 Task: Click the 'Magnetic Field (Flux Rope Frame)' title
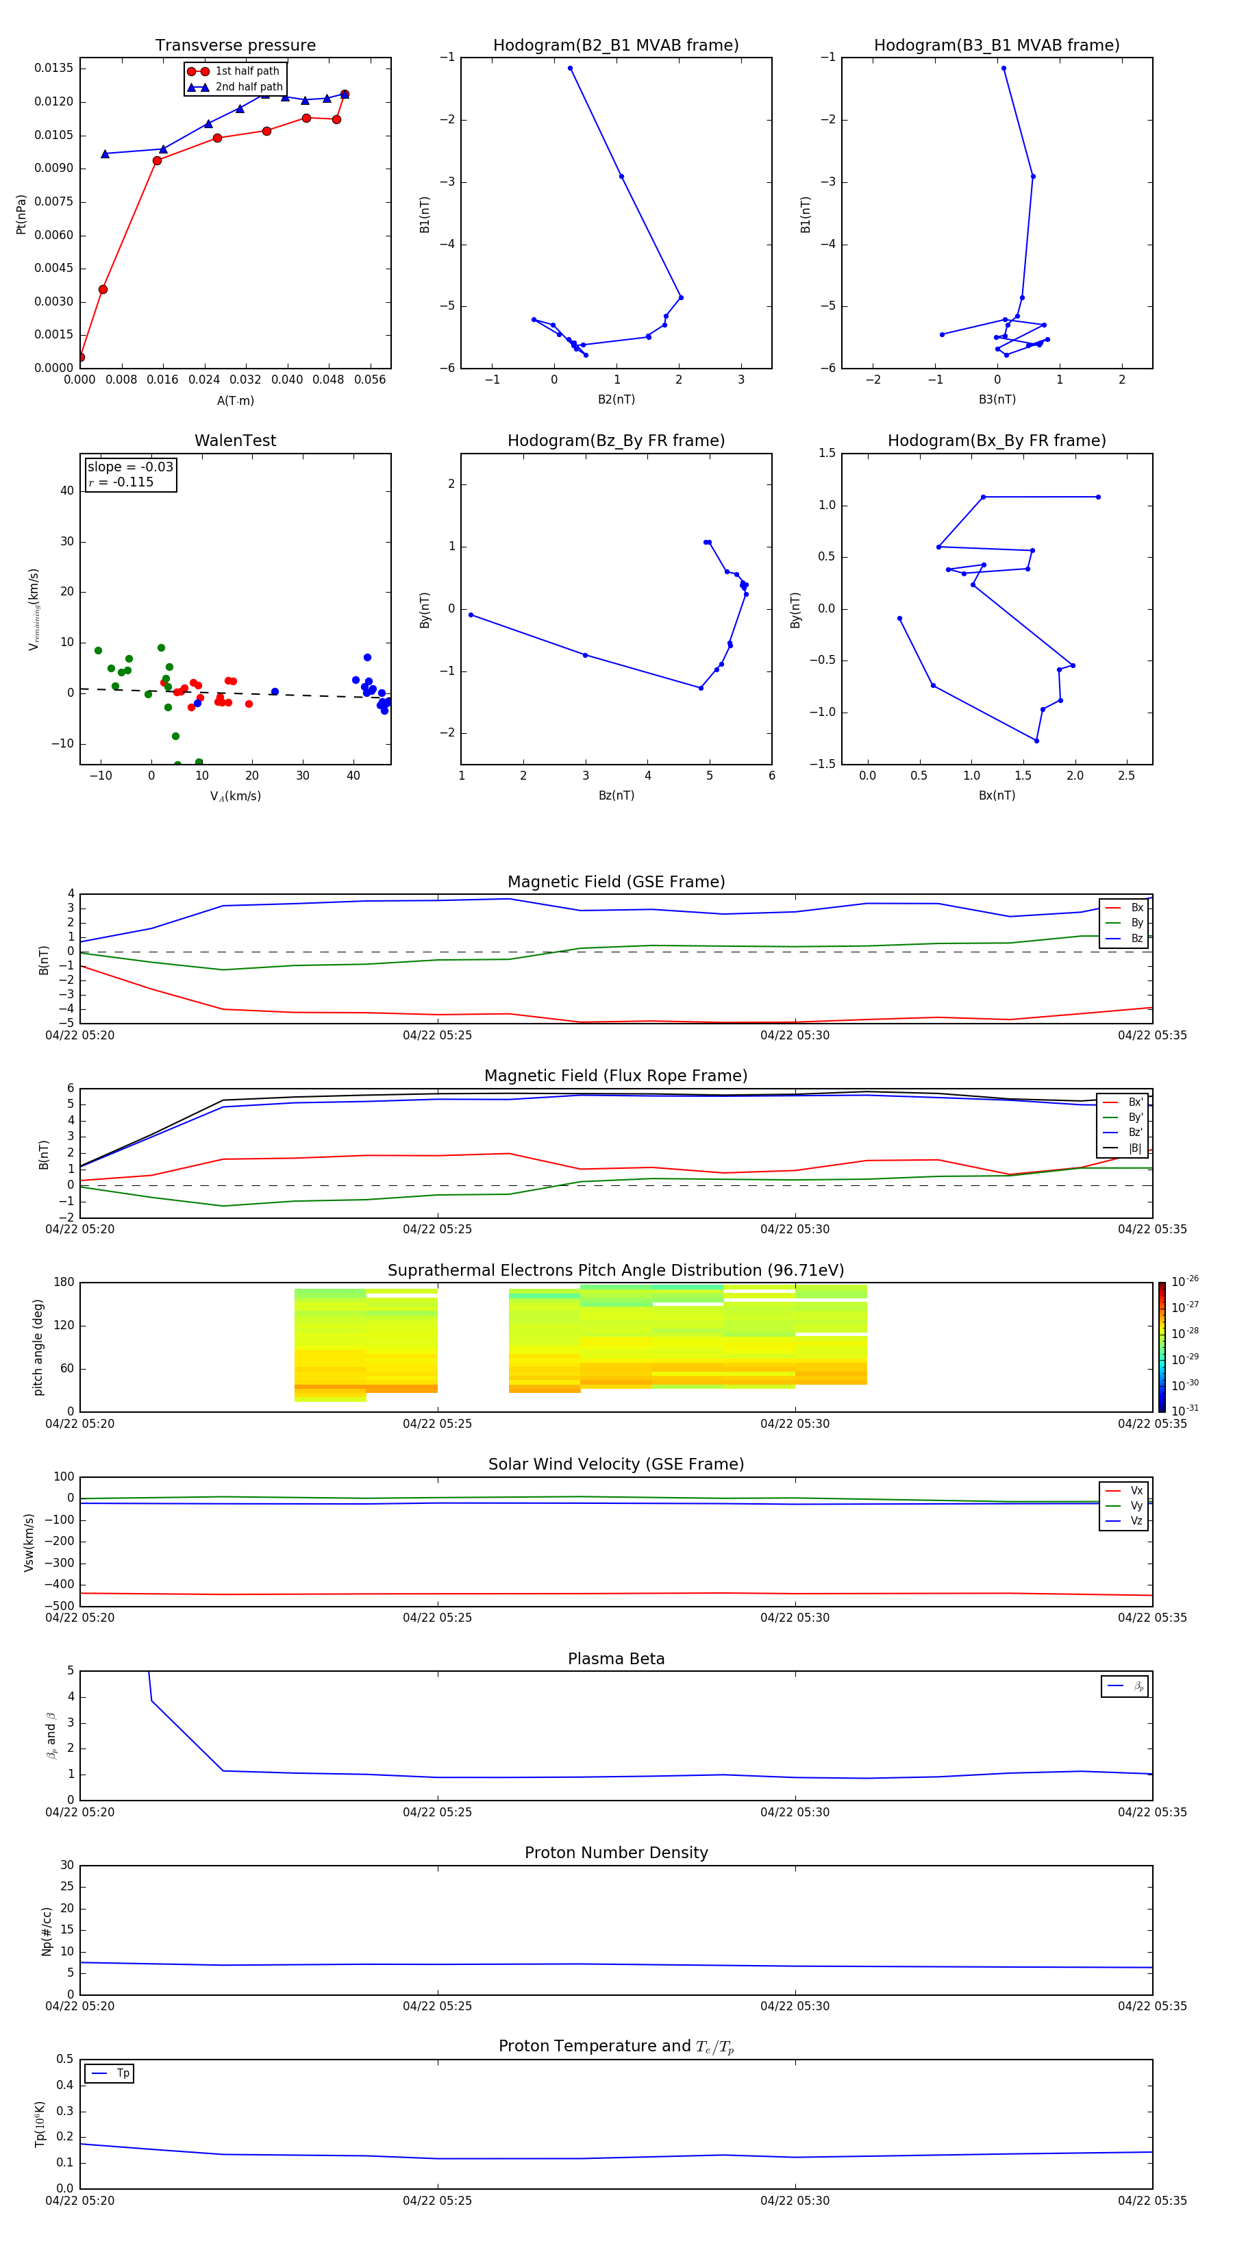coord(616,1076)
